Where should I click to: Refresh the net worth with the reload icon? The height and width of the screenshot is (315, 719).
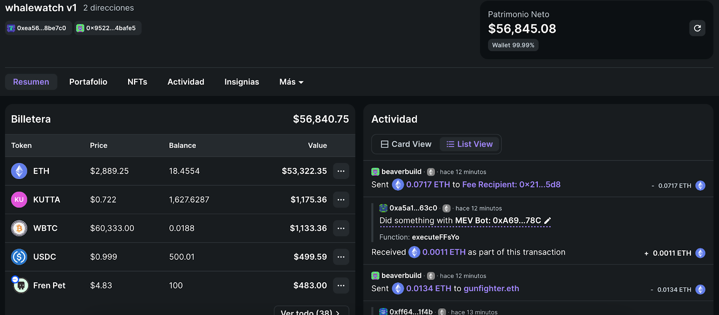point(697,28)
